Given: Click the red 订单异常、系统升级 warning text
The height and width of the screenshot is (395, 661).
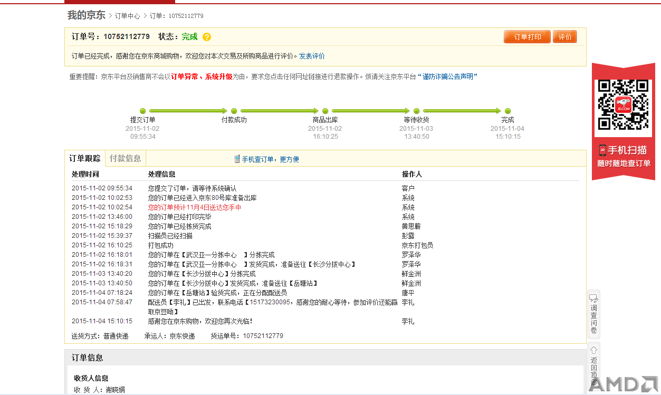Looking at the screenshot, I should tap(202, 76).
